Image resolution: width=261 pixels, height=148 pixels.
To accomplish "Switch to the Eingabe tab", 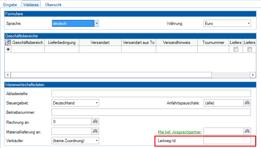I will coord(10,4).
